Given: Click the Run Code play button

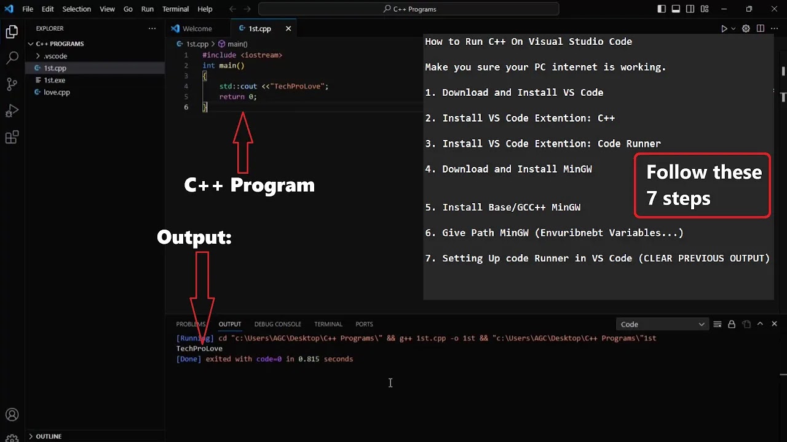Looking at the screenshot, I should click(724, 29).
